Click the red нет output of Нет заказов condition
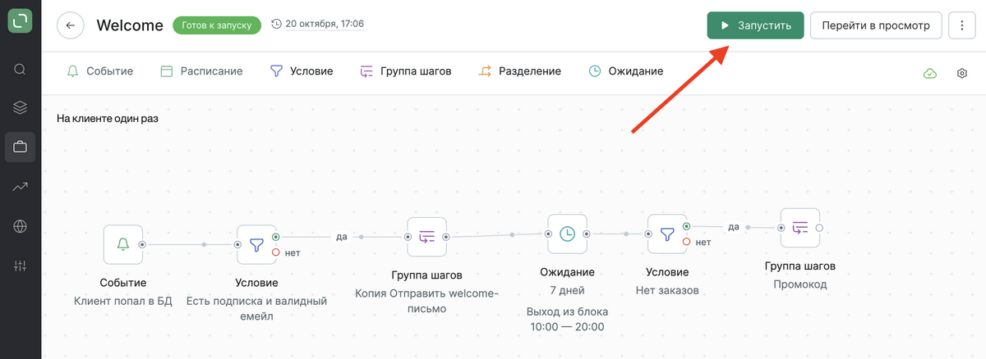Screen dimensions: 986x359 687,242
